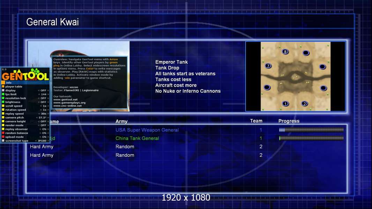Click the red square beside random balance

3,133
